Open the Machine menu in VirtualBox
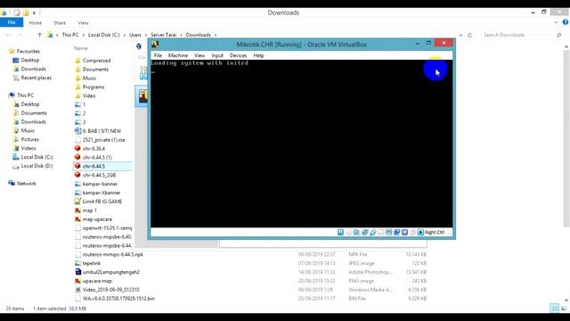 [178, 55]
